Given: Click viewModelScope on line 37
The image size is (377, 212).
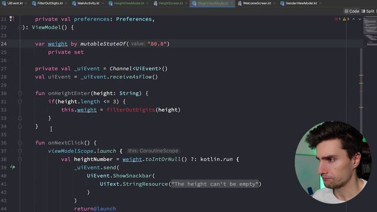Looking at the screenshot, I should [x=71, y=151].
